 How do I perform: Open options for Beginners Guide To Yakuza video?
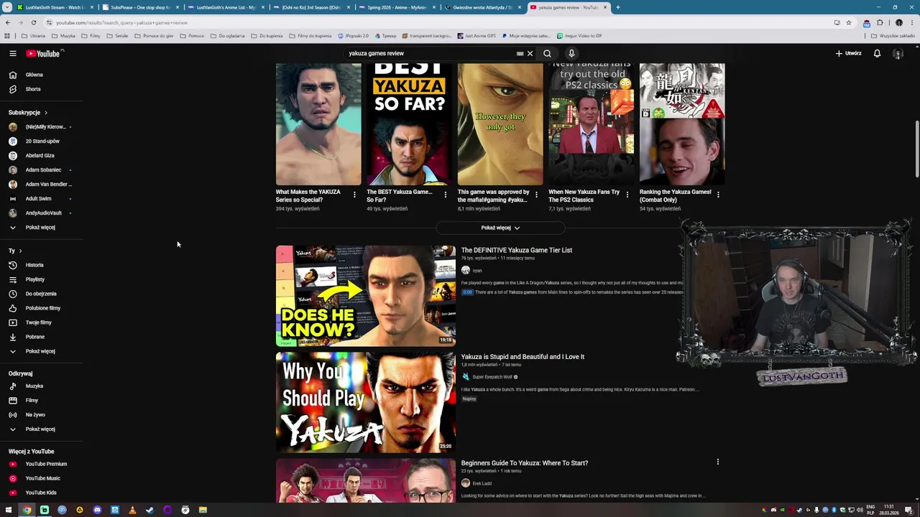[x=717, y=462]
